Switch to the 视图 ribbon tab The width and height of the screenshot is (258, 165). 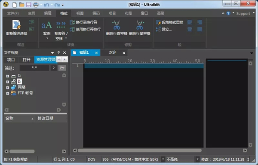pos(80,13)
